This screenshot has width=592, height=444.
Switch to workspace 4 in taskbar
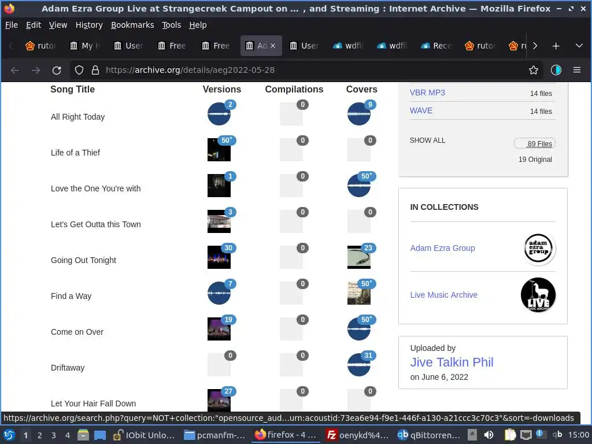[67, 435]
